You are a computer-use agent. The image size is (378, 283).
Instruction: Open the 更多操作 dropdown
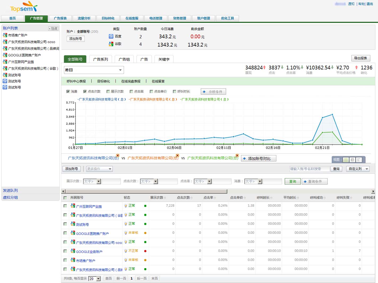99,169
